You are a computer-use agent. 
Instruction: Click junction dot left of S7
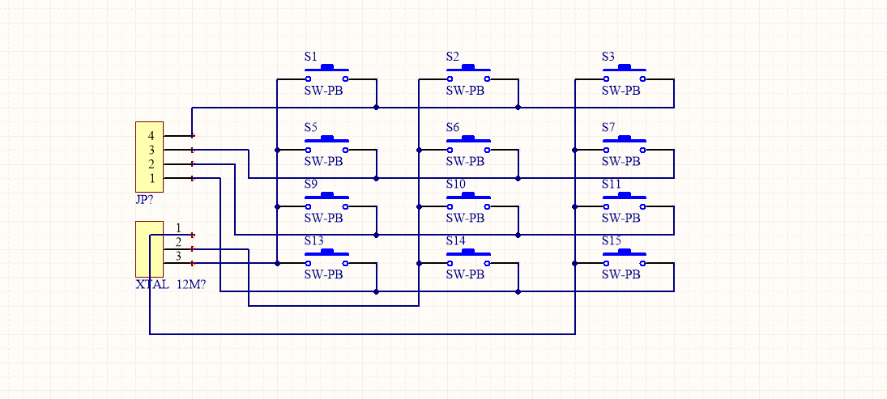coord(575,150)
